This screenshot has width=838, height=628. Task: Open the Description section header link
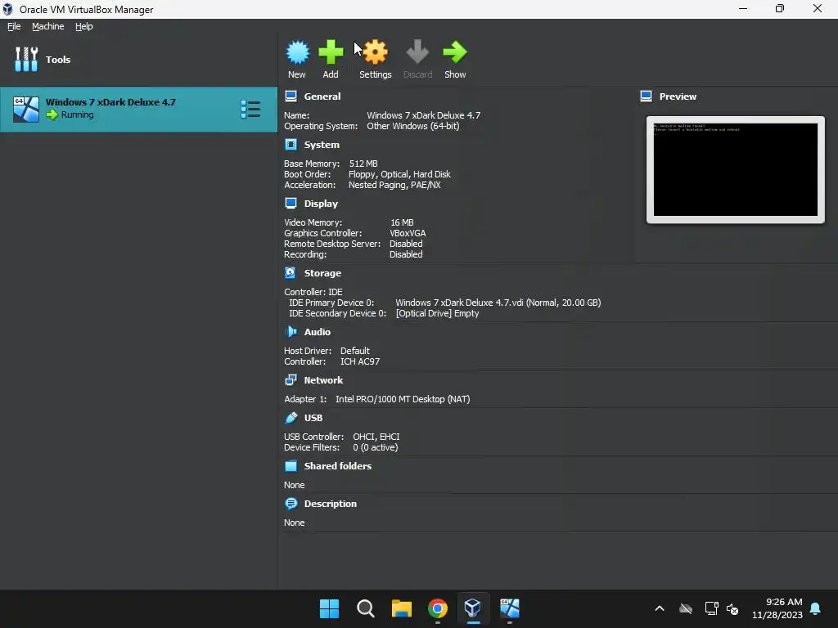(x=331, y=504)
